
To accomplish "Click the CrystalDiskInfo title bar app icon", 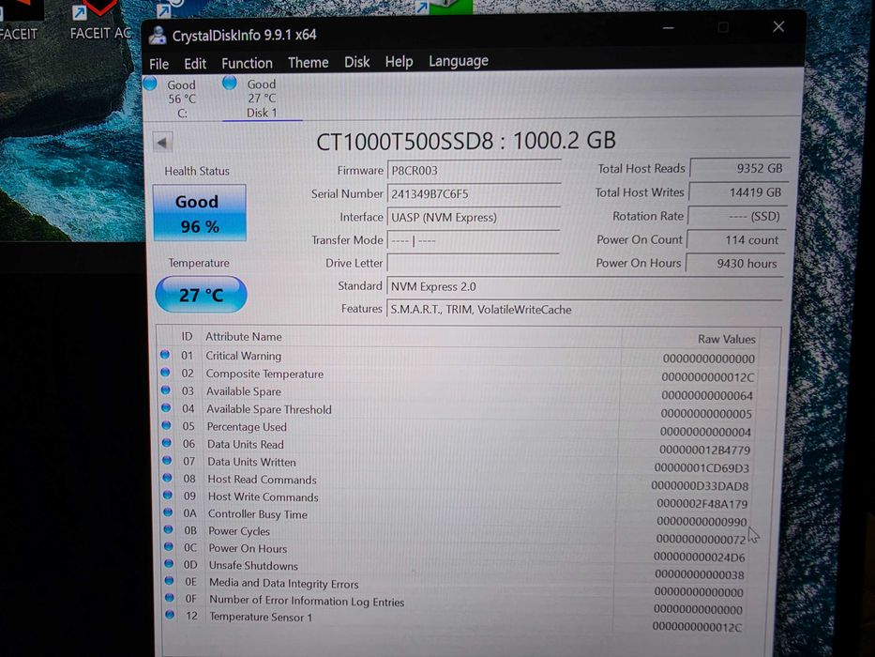I will (158, 36).
